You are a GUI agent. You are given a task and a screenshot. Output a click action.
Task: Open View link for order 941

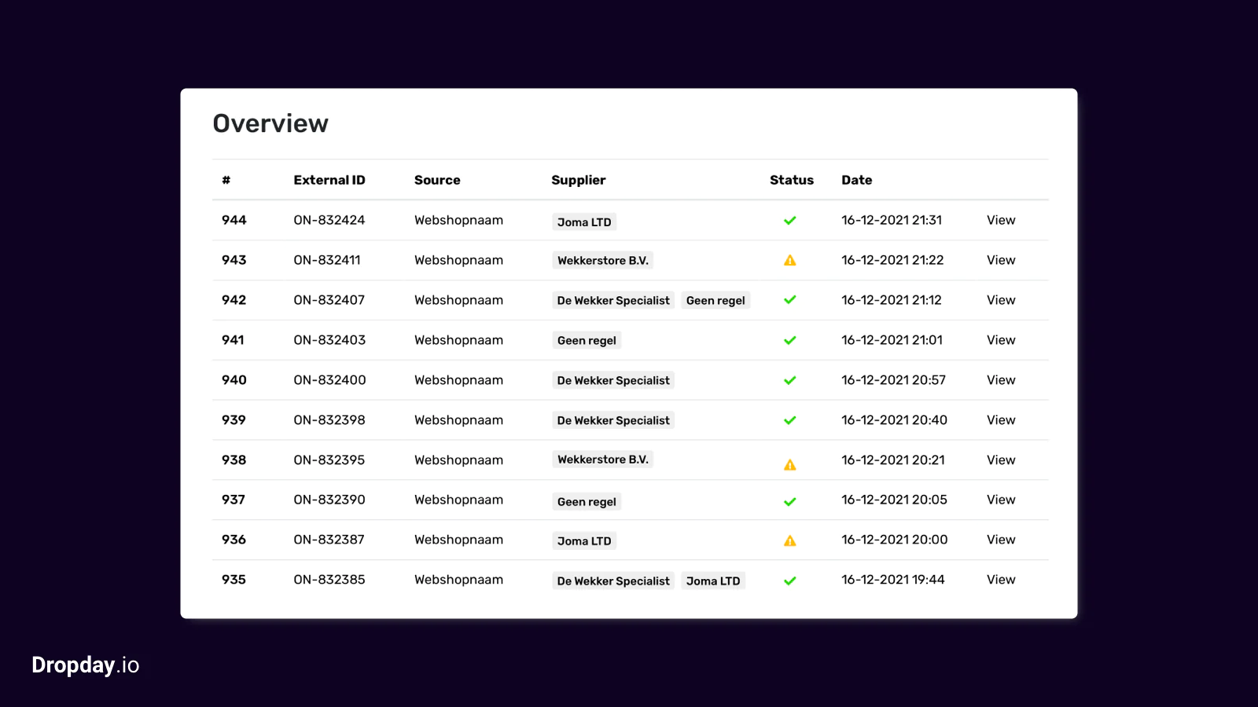[x=1001, y=340]
